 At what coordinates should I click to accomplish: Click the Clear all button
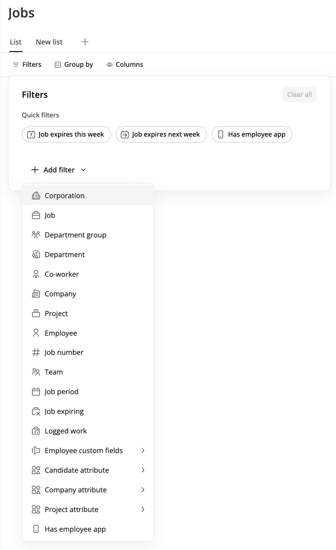[x=299, y=95]
